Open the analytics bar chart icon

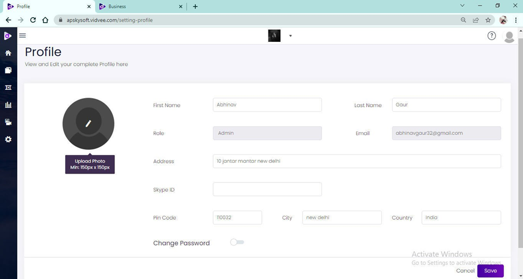tap(8, 105)
